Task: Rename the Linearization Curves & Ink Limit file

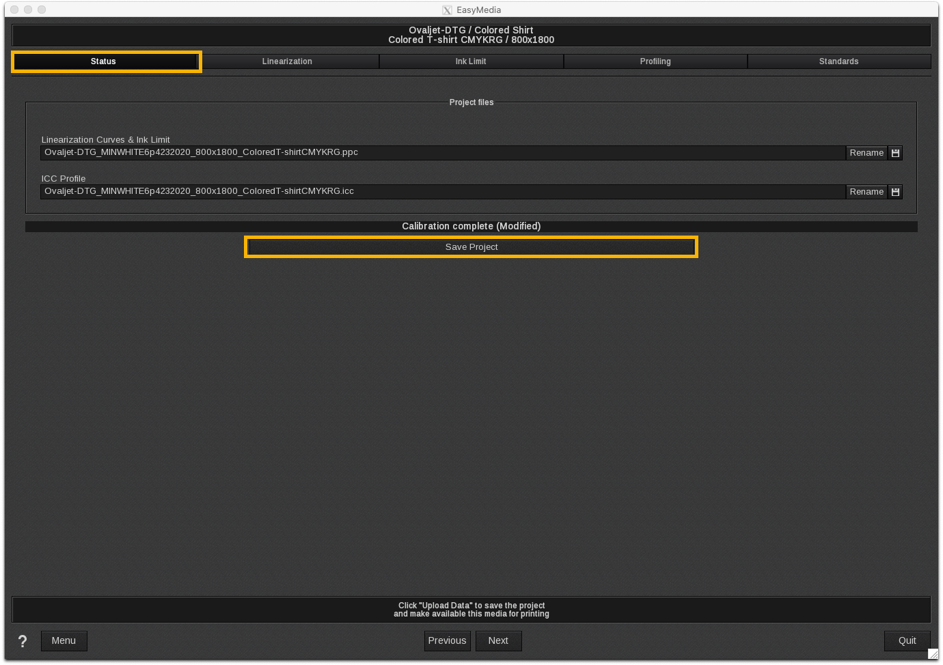Action: tap(866, 153)
